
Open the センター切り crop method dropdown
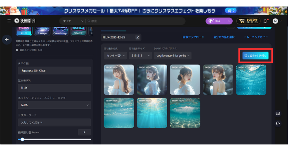[x=116, y=55]
